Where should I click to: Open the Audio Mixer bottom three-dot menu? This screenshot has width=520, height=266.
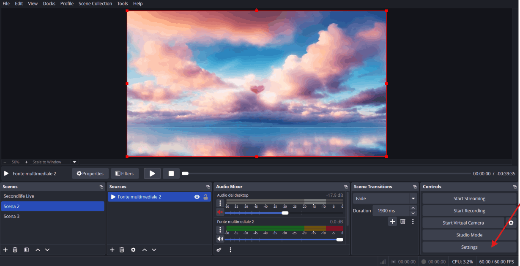coord(230,250)
